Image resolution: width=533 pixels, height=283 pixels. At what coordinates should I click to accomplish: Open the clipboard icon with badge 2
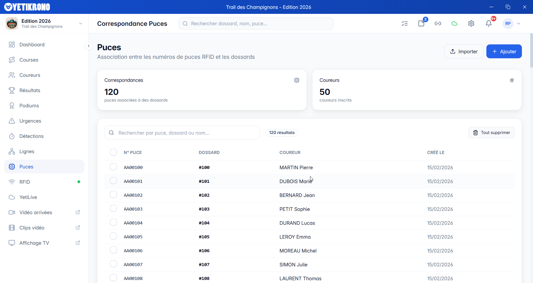pyautogui.click(x=421, y=24)
